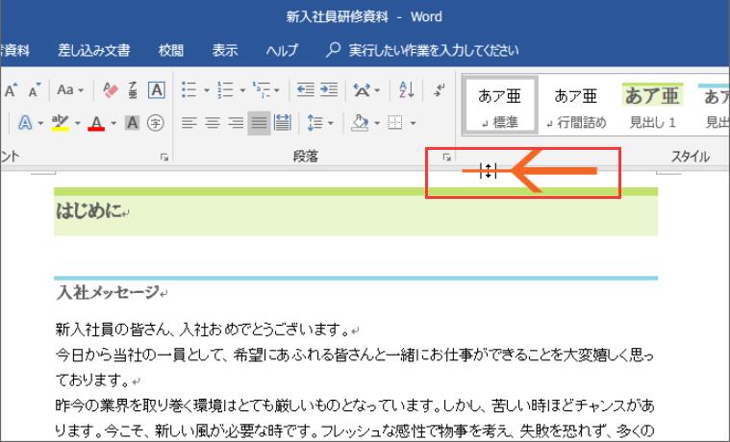
Task: Apply a bulleted list
Action: 189,89
